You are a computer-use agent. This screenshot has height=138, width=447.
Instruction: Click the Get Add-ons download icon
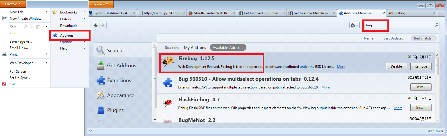[101, 65]
